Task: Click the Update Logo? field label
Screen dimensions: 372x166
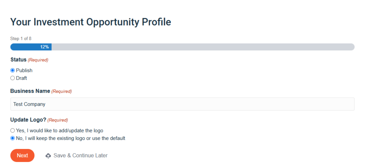Action: (28, 120)
